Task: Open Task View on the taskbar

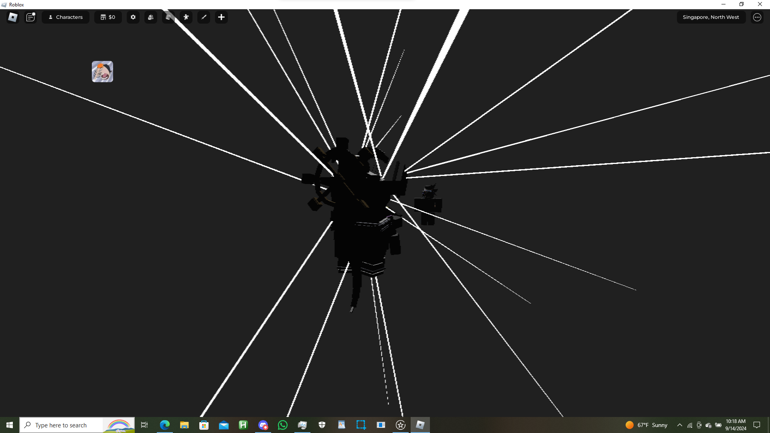Action: coord(144,425)
